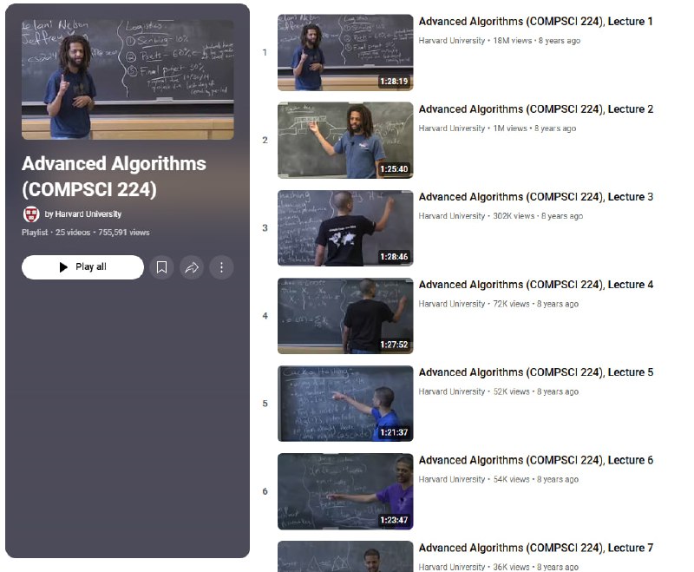Open Lecture 2 video thumbnail
Image resolution: width=694 pixels, height=572 pixels.
point(345,141)
